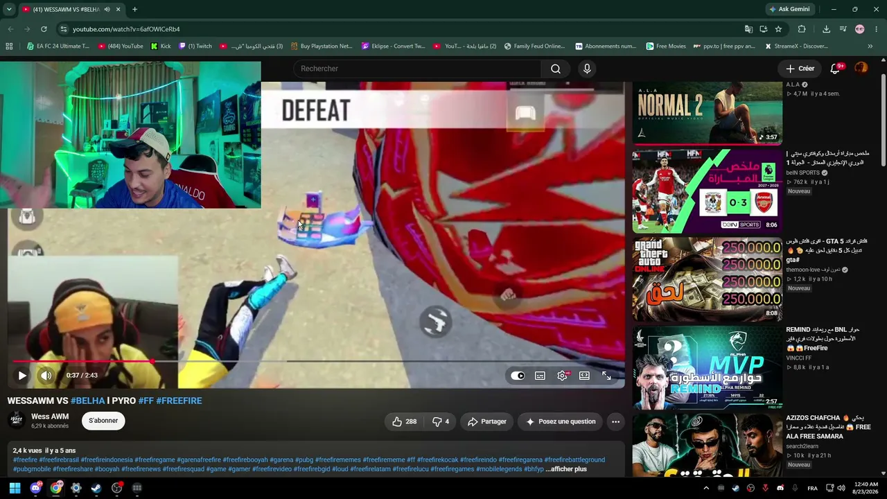887x499 pixels.
Task: Open the Kick bookmark
Action: pos(161,46)
